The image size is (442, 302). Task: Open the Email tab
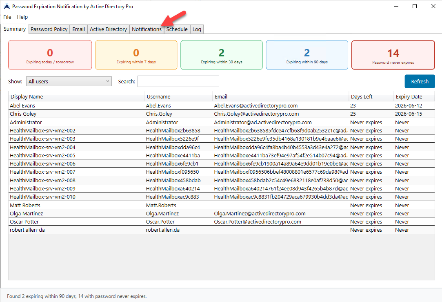click(78, 29)
